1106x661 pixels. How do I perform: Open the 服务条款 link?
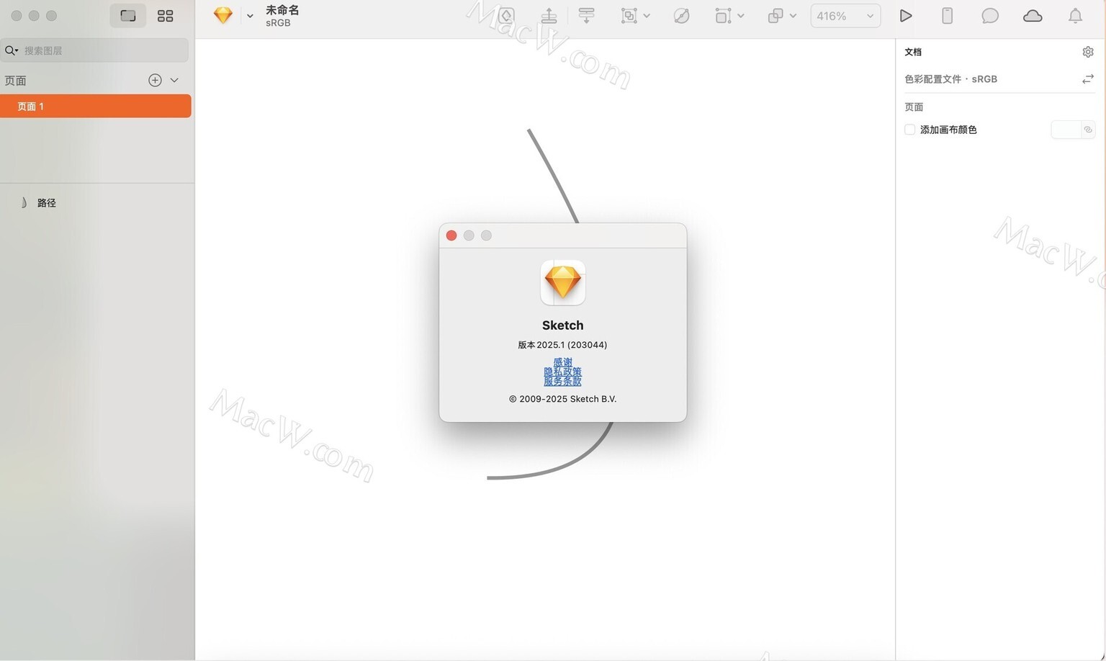click(562, 382)
